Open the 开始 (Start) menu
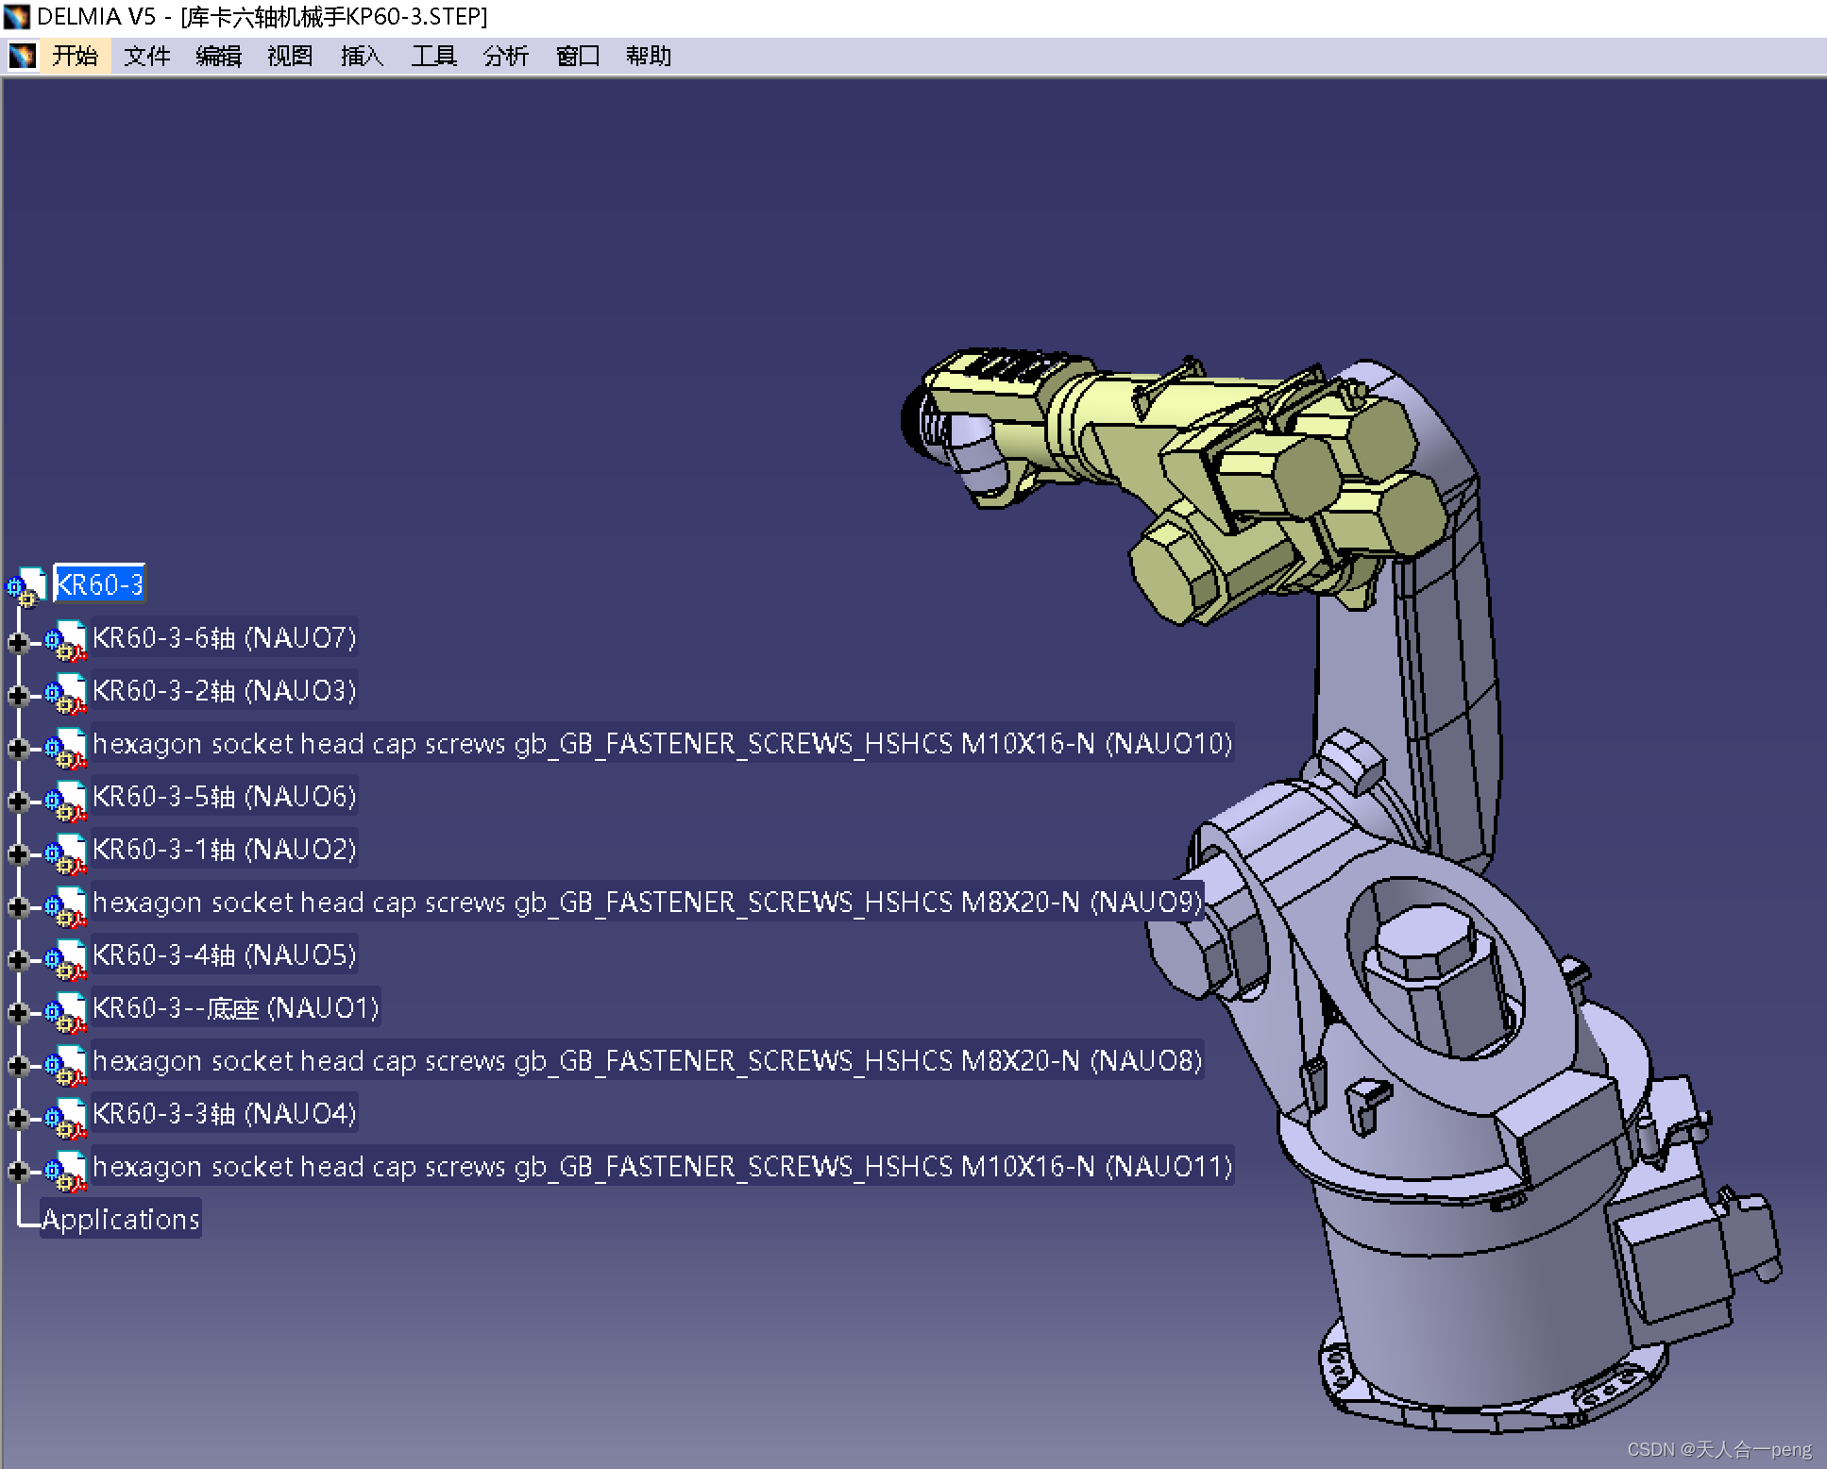1827x1469 pixels. [x=76, y=56]
